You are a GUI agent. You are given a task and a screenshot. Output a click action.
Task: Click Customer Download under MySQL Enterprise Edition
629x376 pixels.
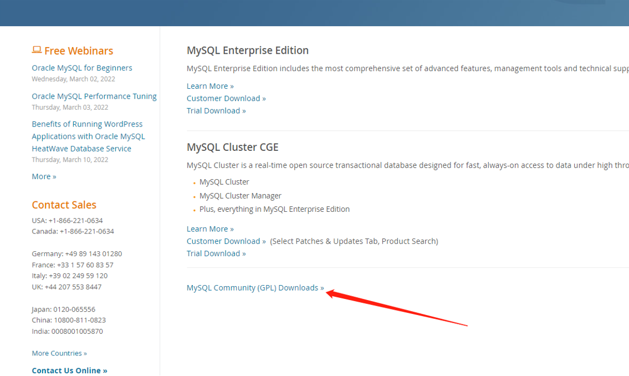(x=226, y=98)
